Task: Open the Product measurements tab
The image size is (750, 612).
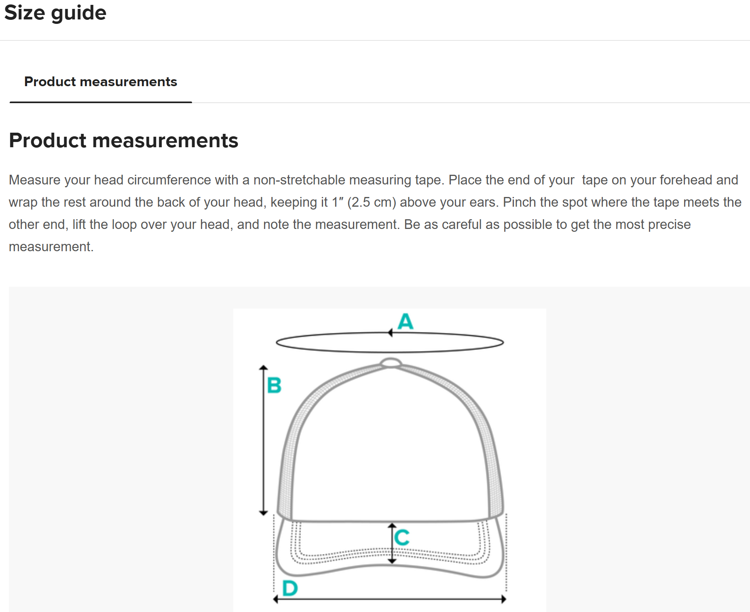Action: click(101, 82)
